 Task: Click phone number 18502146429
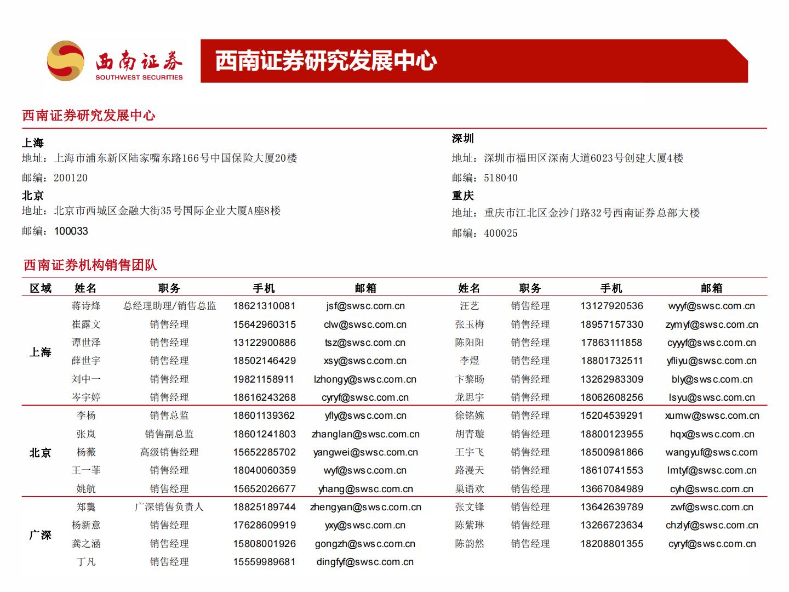(x=264, y=361)
